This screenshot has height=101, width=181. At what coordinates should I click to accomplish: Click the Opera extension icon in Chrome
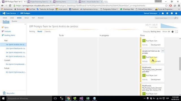coord(171,6)
